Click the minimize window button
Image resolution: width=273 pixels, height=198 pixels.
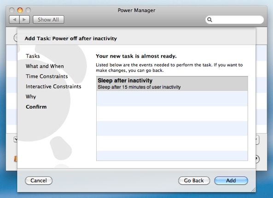(20, 10)
